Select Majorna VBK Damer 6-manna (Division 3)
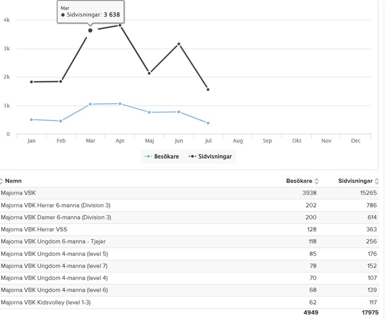This screenshot has width=385, height=319. point(56,217)
